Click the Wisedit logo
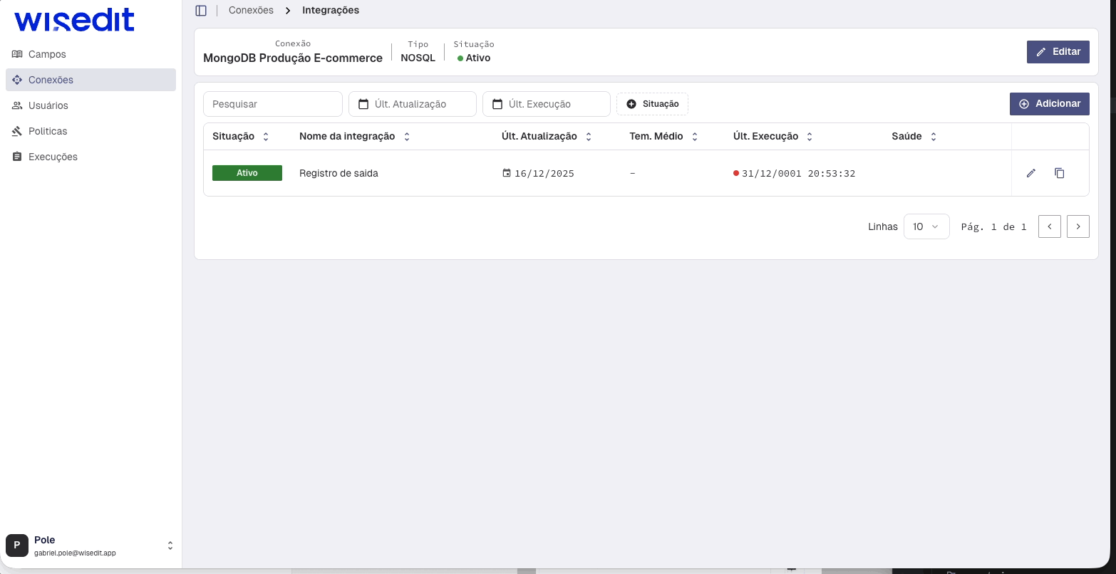This screenshot has height=574, width=1116. 74,20
